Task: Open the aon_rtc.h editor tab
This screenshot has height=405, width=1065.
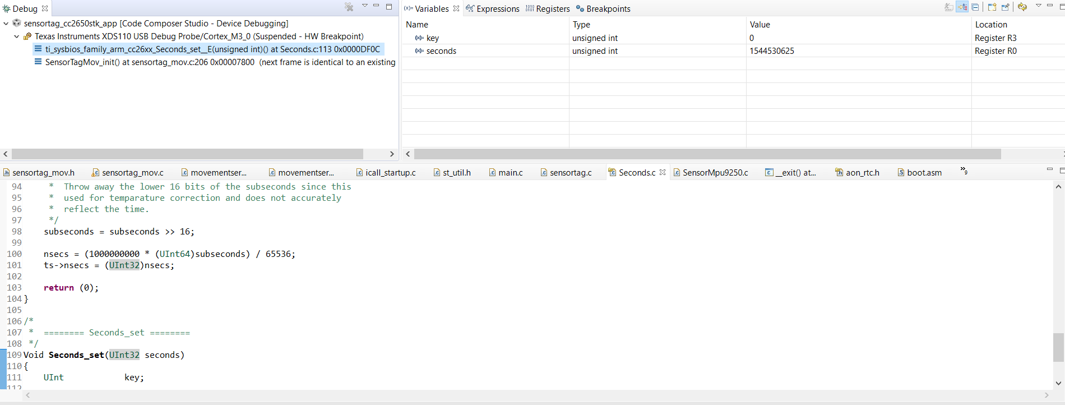Action: tap(857, 172)
